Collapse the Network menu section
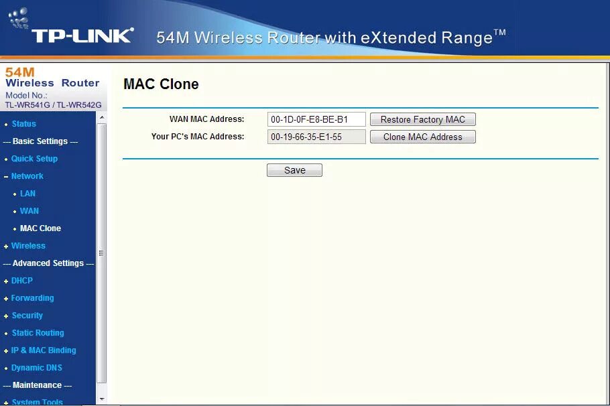This screenshot has width=610, height=406. click(x=27, y=176)
